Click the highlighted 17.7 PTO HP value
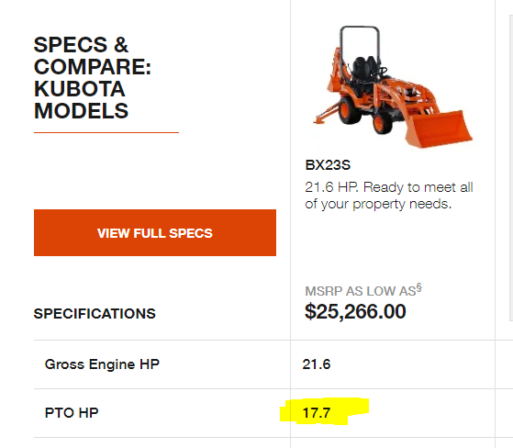Screen dimensions: 513x448 coord(317,413)
